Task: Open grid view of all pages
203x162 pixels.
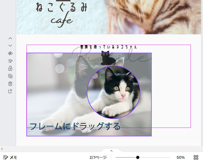Action: 196,157
